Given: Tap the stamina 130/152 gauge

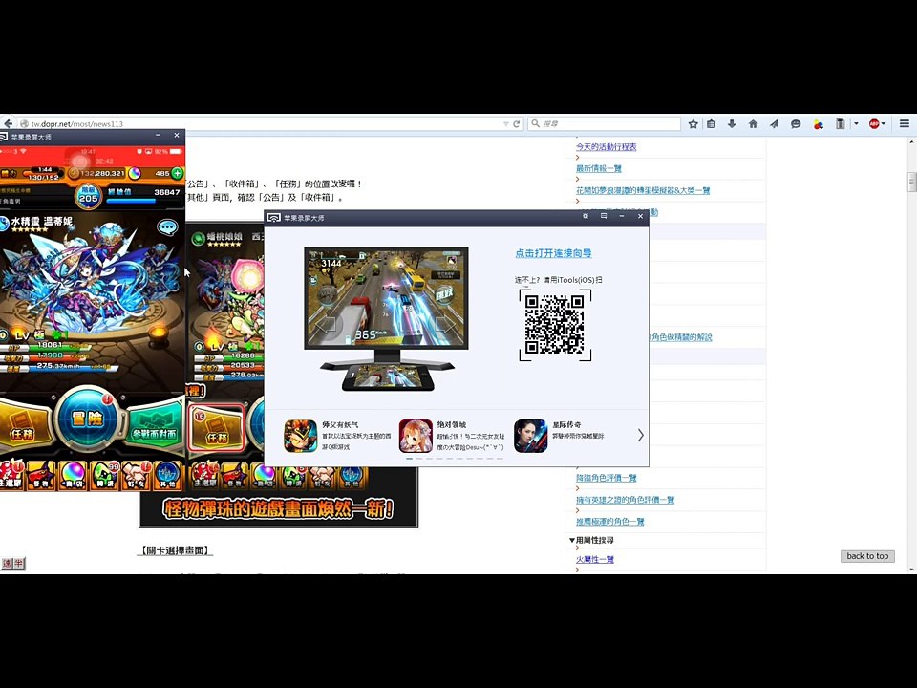Looking at the screenshot, I should 44,174.
